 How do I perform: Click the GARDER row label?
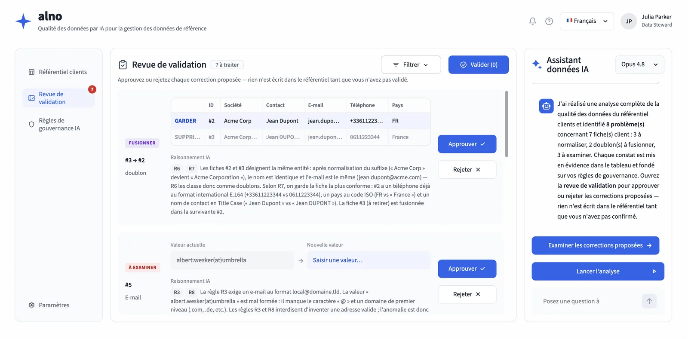[x=185, y=121]
